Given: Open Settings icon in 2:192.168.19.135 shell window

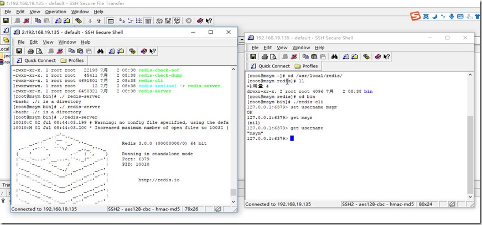Looking at the screenshot, I should (132, 51).
